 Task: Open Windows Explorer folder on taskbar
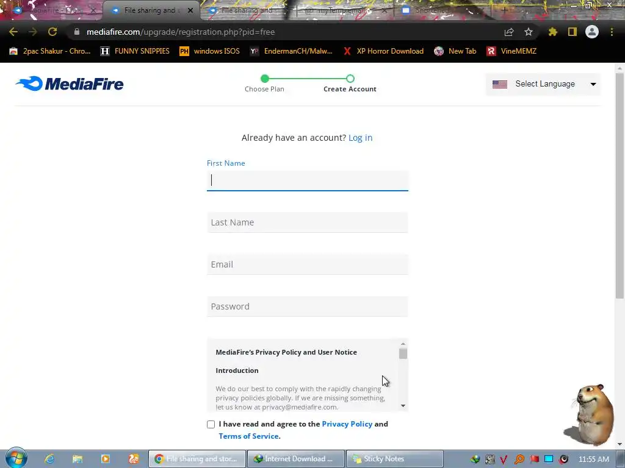[x=78, y=459]
